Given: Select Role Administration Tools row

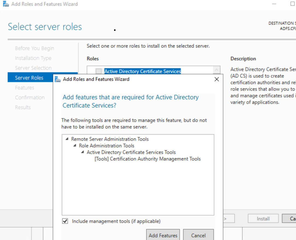Looking at the screenshot, I should tap(107, 146).
